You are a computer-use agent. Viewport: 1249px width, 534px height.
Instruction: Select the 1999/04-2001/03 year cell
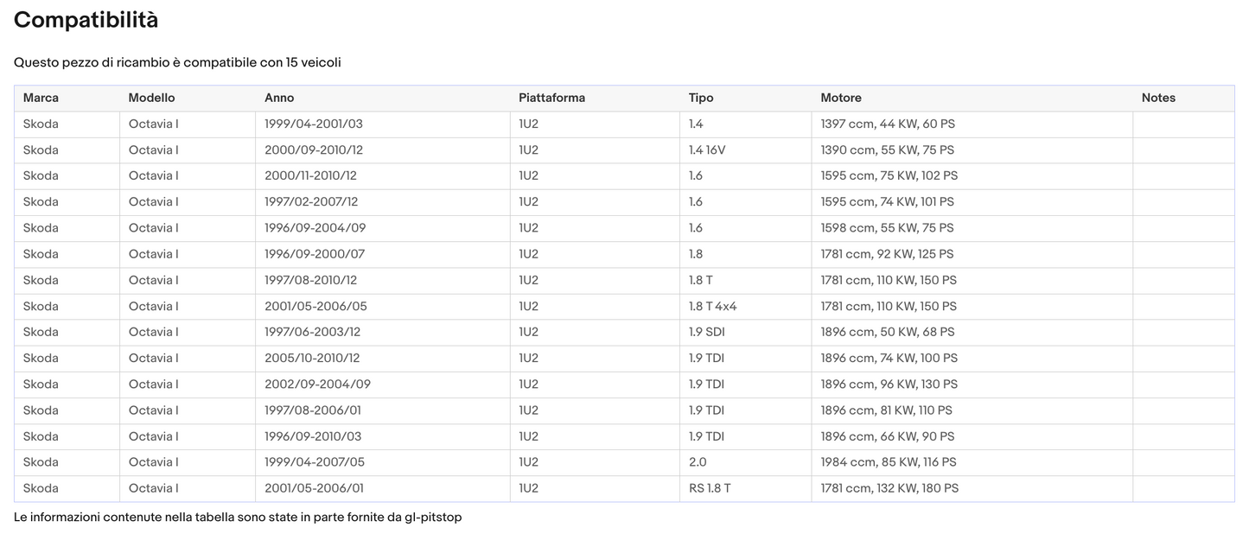tap(314, 124)
